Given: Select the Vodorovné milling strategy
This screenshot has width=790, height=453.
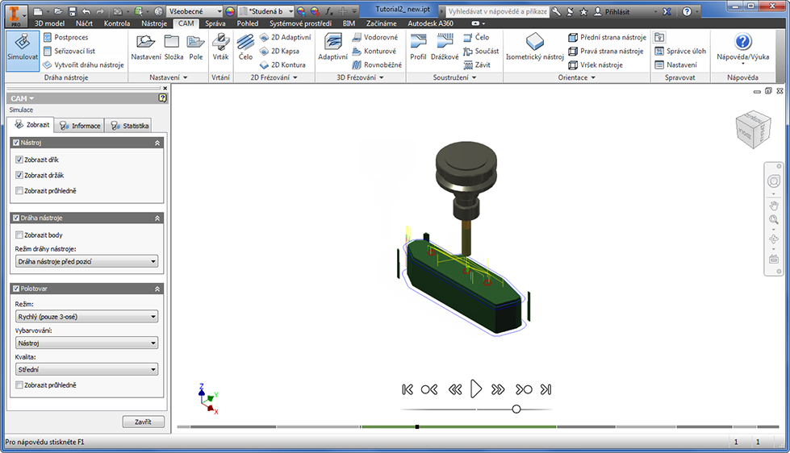Looking at the screenshot, I should tap(375, 37).
